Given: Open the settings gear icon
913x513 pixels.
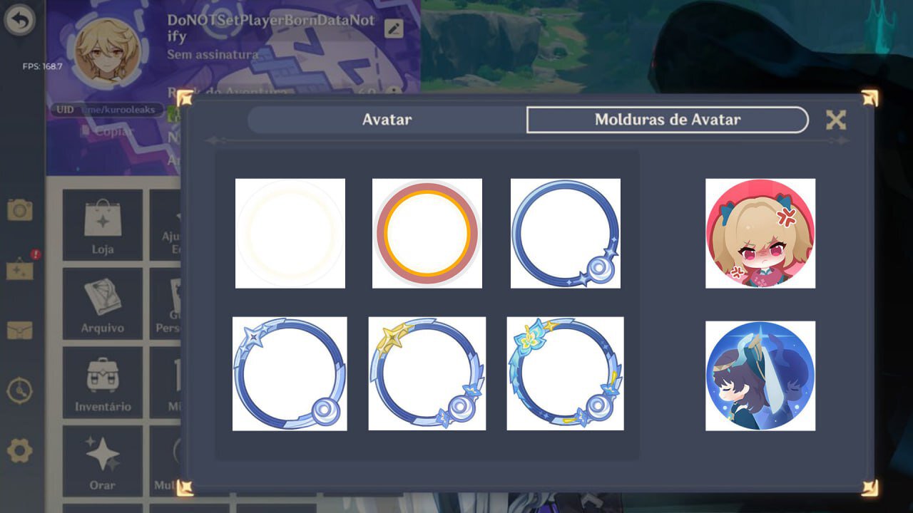Looking at the screenshot, I should pos(20,450).
